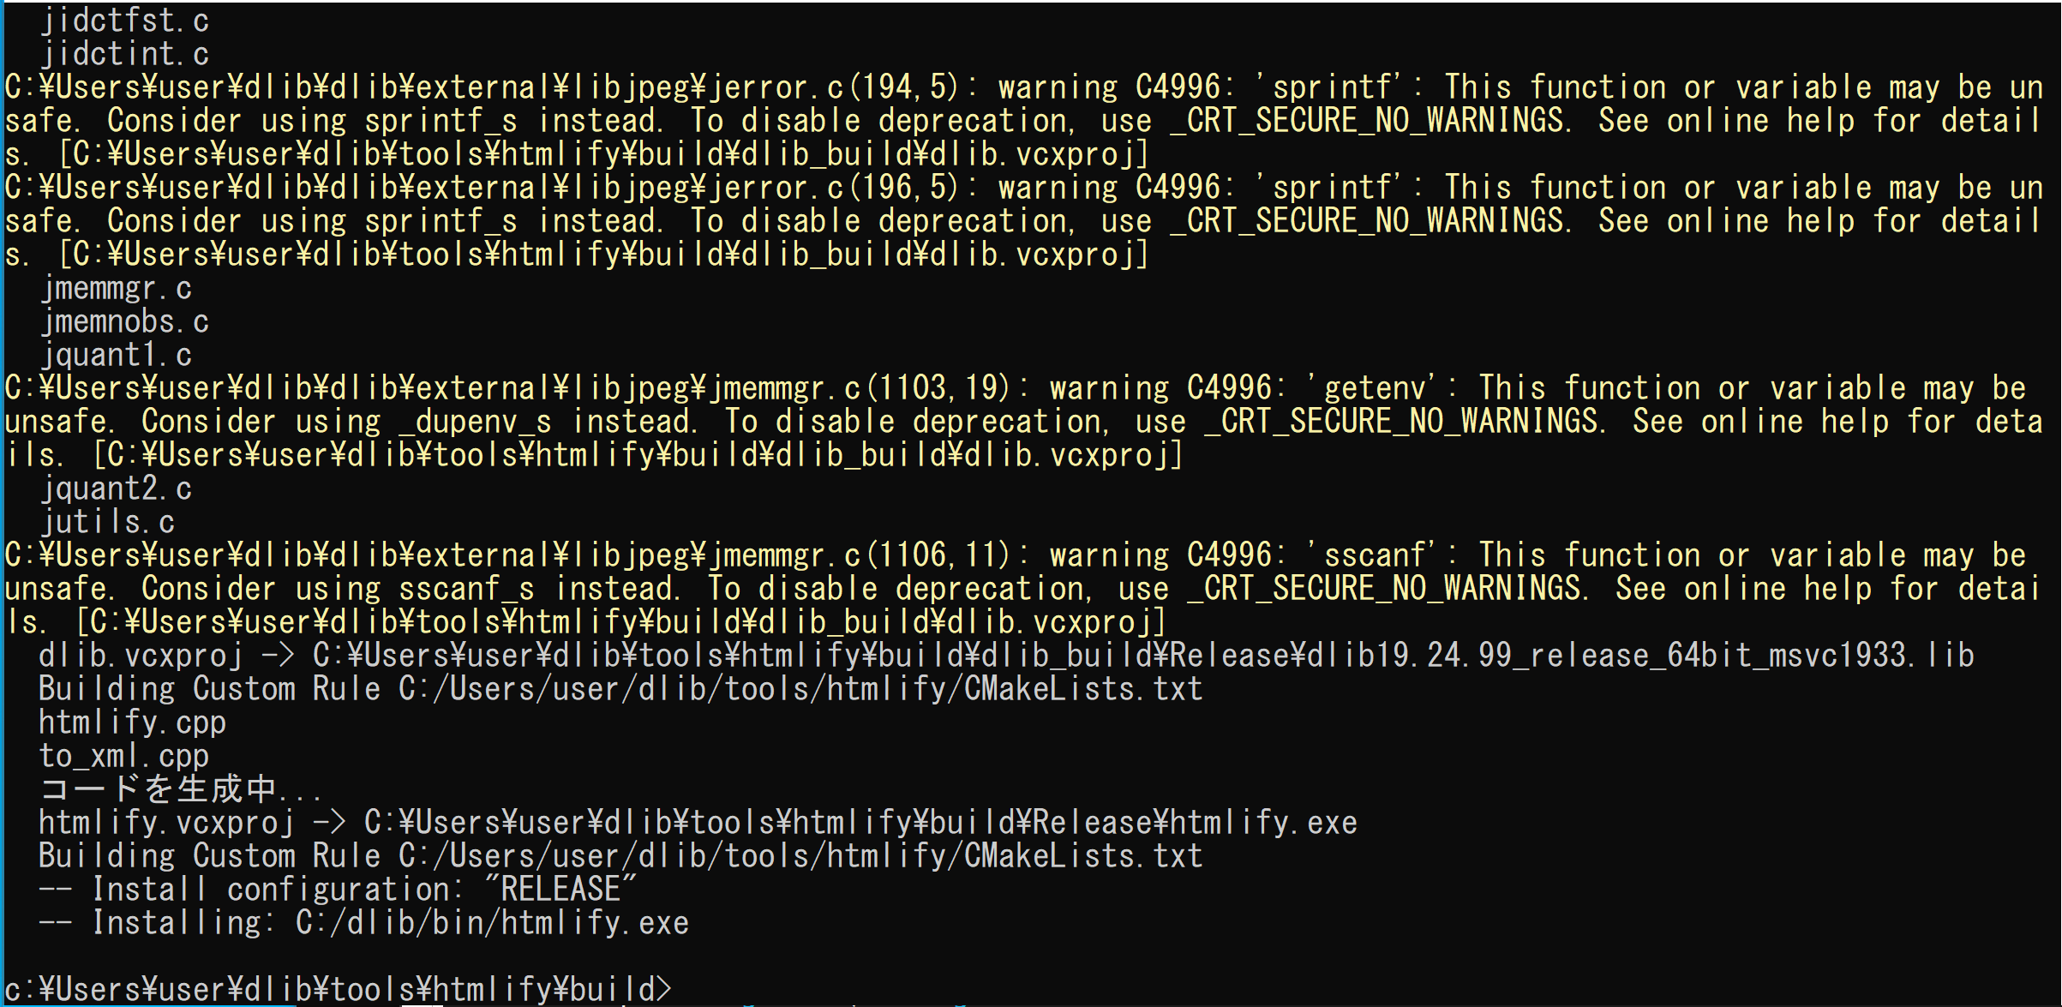Click the jidctint.c output line
This screenshot has width=2062, height=1007.
[x=125, y=54]
